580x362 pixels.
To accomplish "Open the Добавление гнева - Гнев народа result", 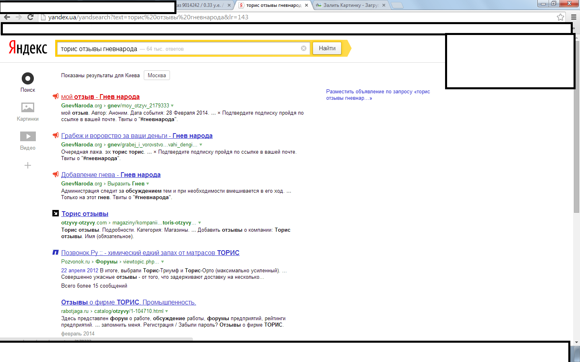I will 111,175.
